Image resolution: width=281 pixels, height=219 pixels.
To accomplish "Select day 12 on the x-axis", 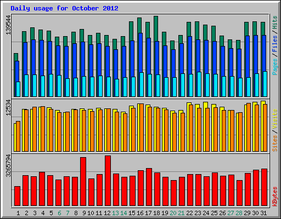I will pos(107,213).
